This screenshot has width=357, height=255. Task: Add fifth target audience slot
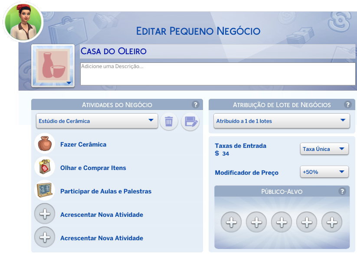(x=332, y=222)
